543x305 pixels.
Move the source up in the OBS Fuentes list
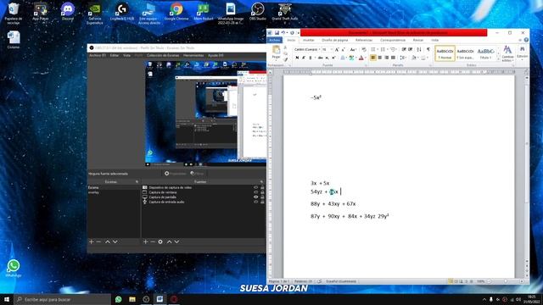(169, 241)
